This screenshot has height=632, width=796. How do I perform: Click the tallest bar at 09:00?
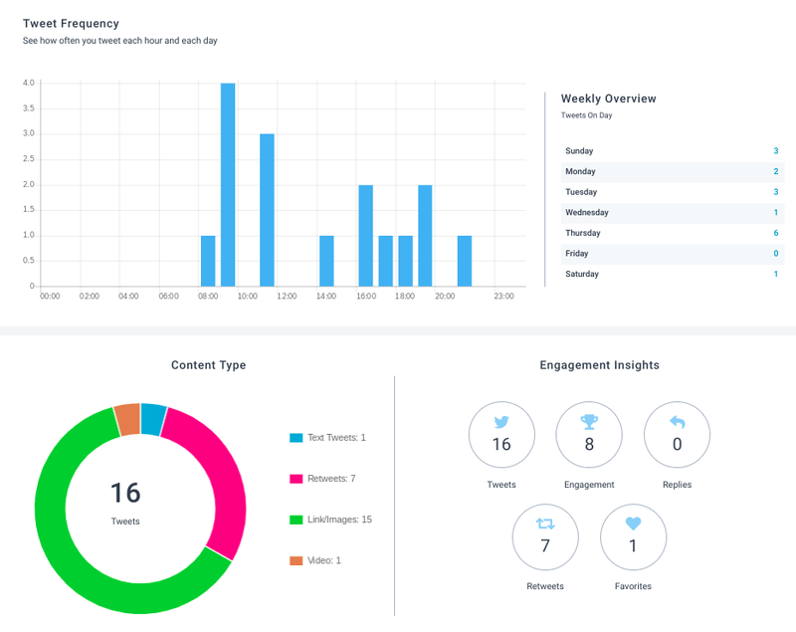228,184
